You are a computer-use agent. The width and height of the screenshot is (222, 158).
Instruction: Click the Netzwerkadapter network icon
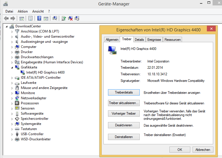pyautogui.click(x=17, y=98)
